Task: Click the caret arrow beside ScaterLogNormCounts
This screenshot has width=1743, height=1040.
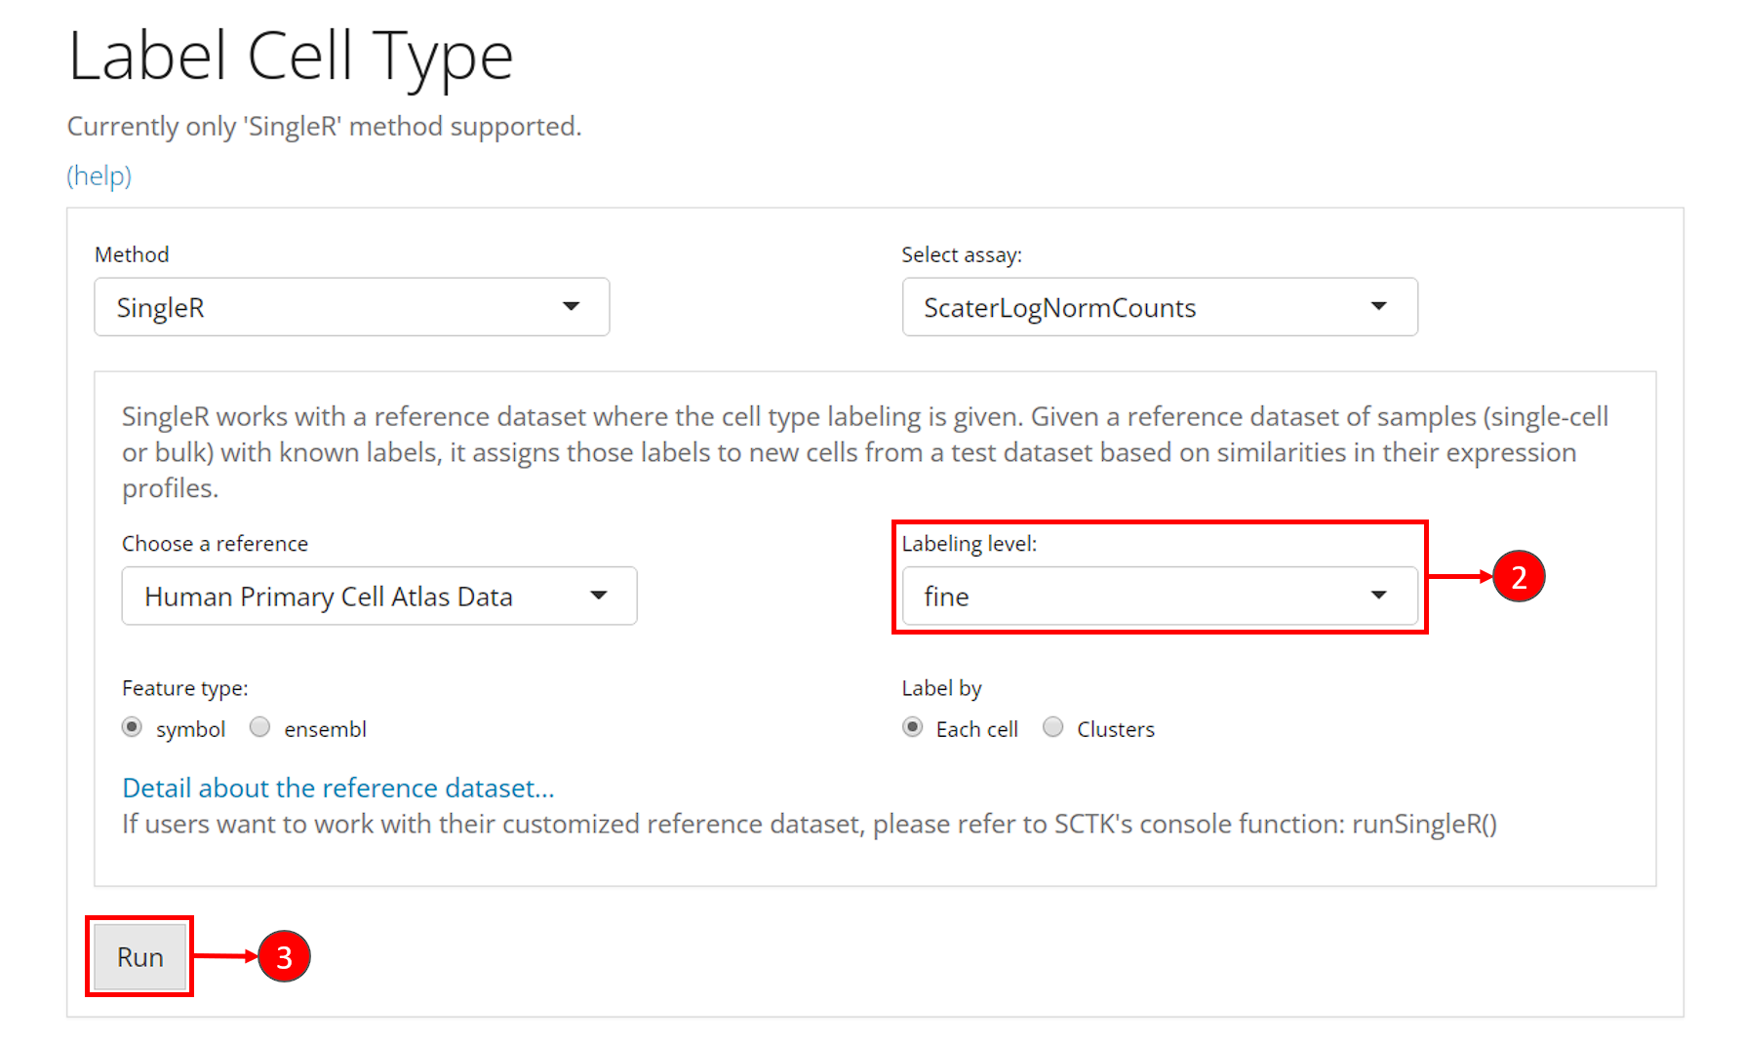Action: pos(1378,307)
